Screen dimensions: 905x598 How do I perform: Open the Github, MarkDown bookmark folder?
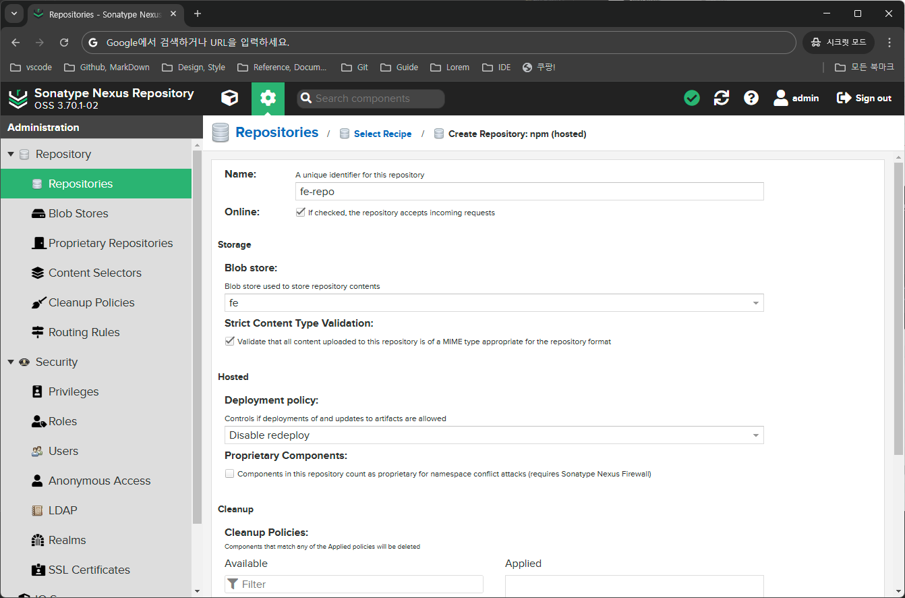tap(107, 67)
